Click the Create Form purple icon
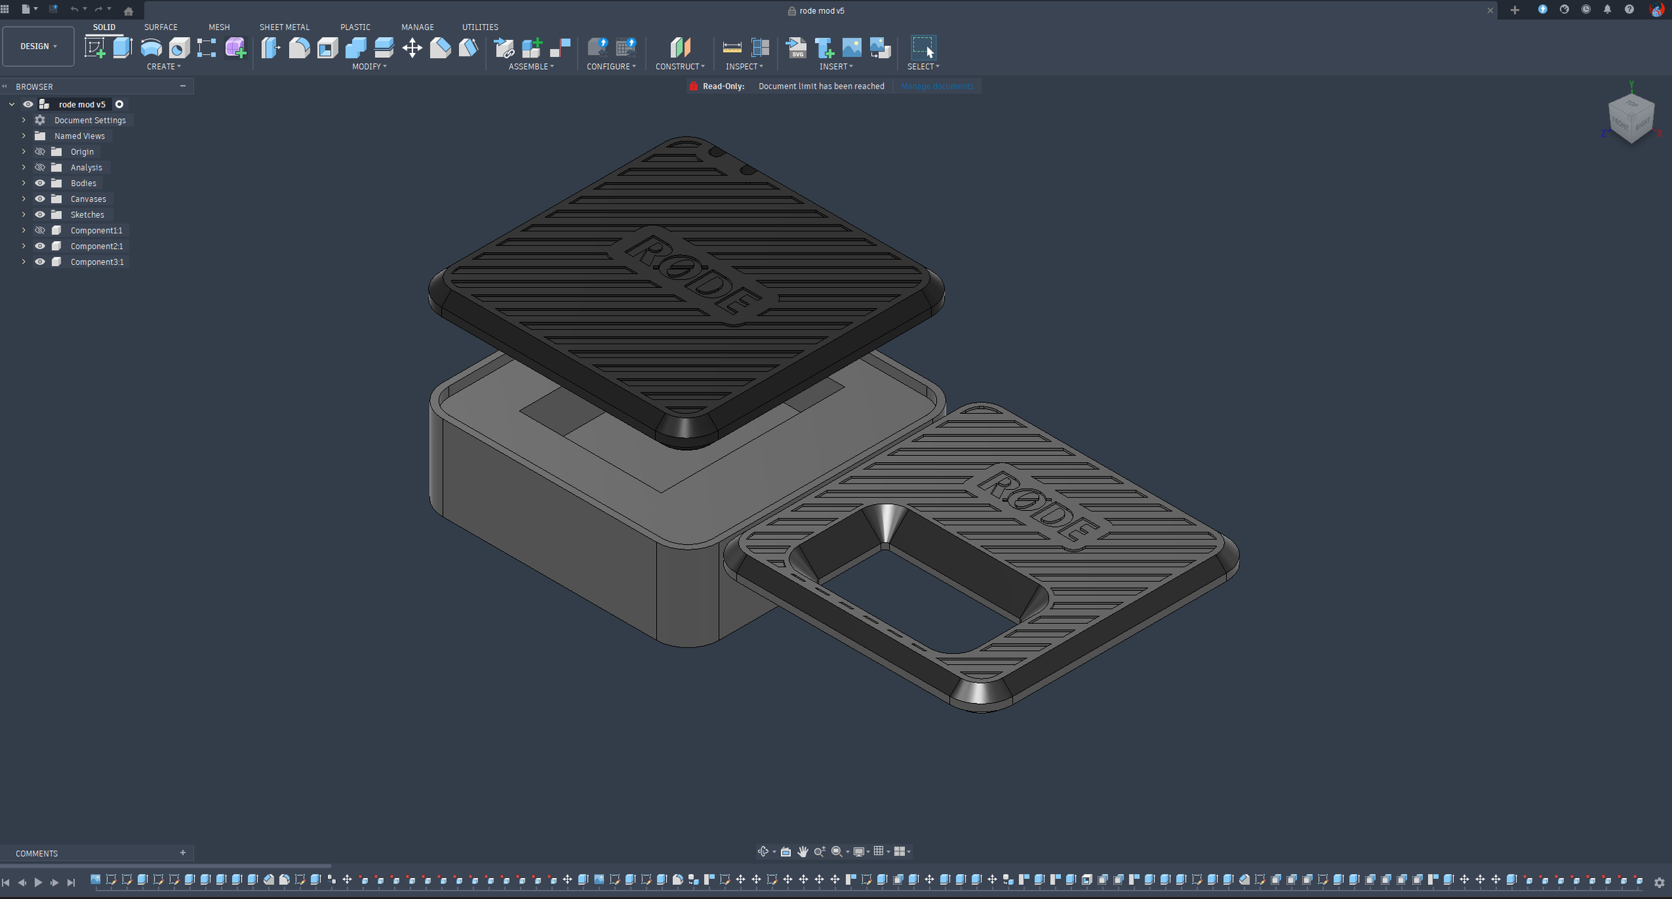 coord(235,48)
